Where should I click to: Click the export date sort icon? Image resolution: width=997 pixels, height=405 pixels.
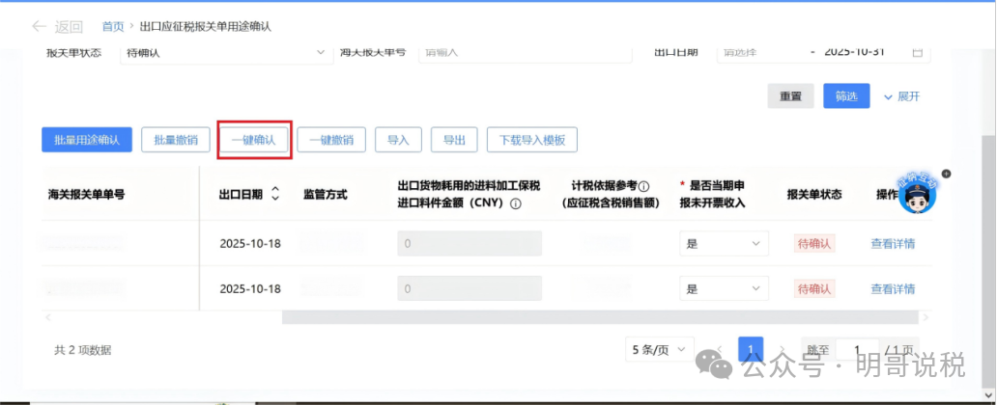(x=275, y=194)
